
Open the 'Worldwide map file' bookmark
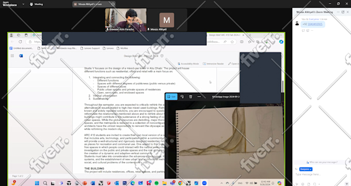pyautogui.click(x=65, y=48)
